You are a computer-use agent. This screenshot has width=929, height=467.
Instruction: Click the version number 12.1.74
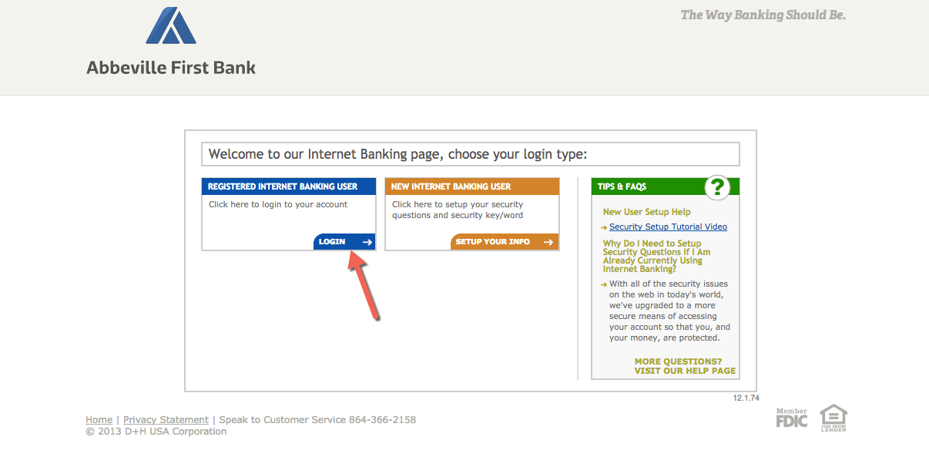[x=745, y=397]
